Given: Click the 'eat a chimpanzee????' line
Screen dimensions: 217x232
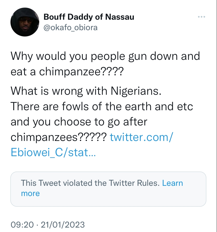Looking at the screenshot, I should [67, 72].
